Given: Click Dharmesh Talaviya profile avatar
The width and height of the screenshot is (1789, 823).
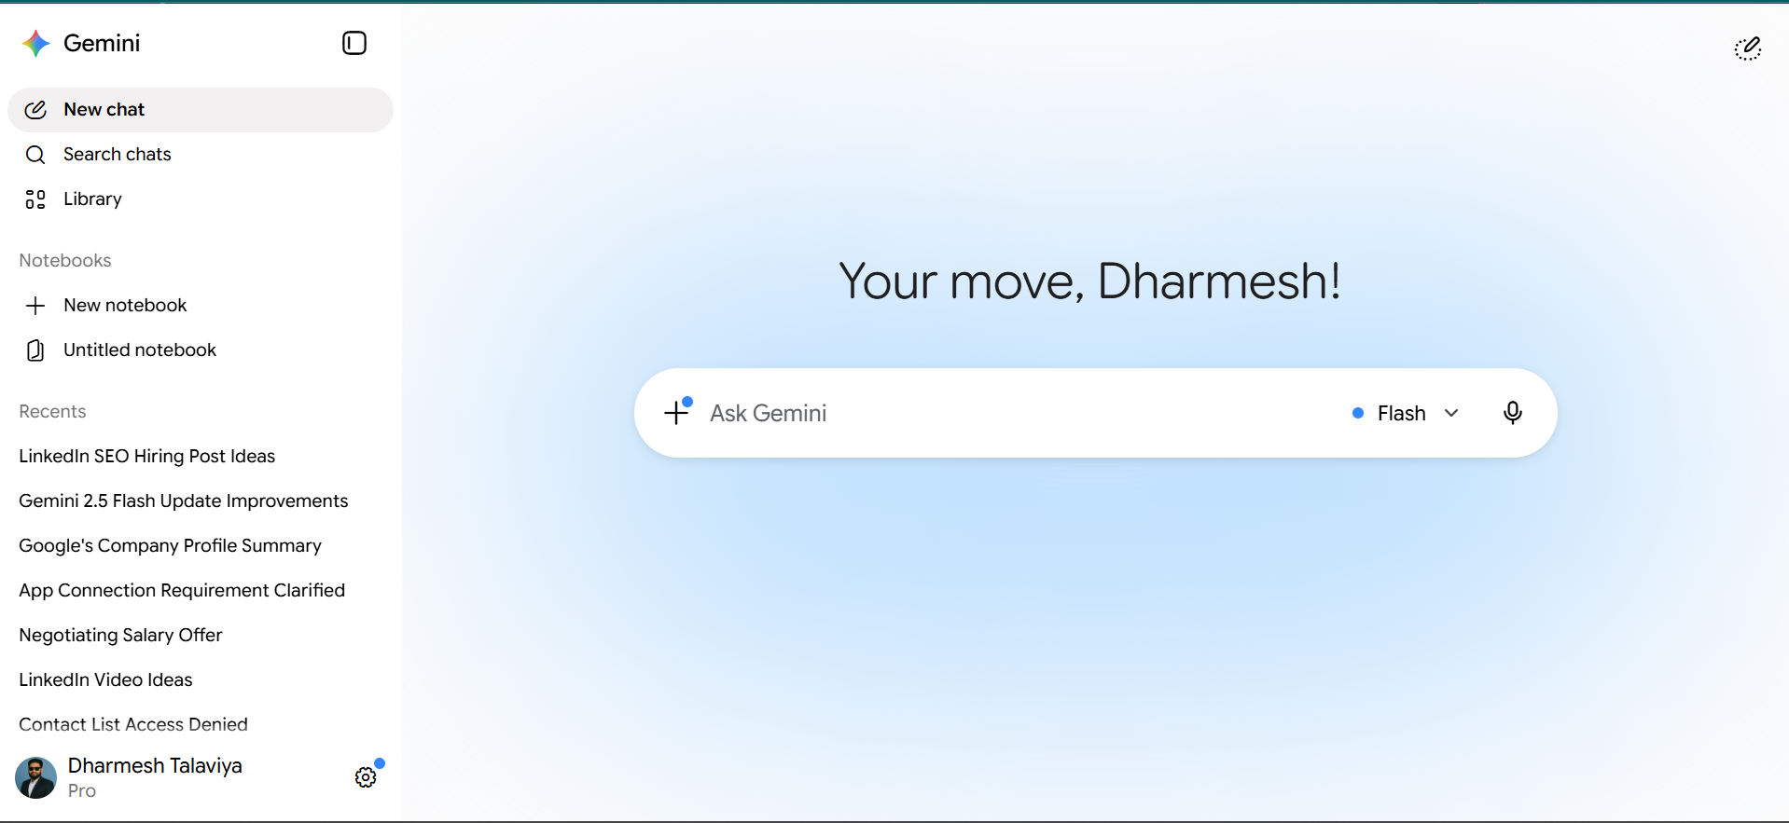Looking at the screenshot, I should tap(35, 777).
